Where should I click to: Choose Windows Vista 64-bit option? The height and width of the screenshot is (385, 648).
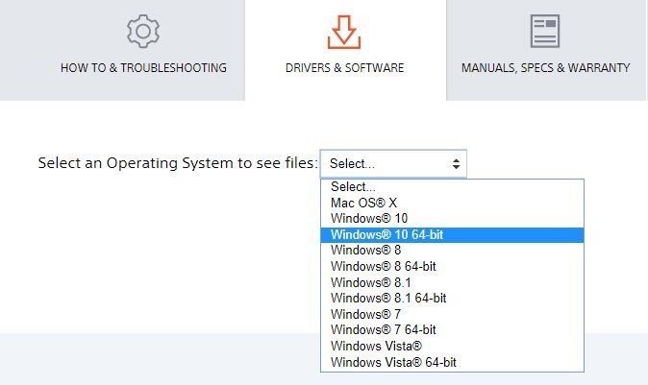[452, 362]
